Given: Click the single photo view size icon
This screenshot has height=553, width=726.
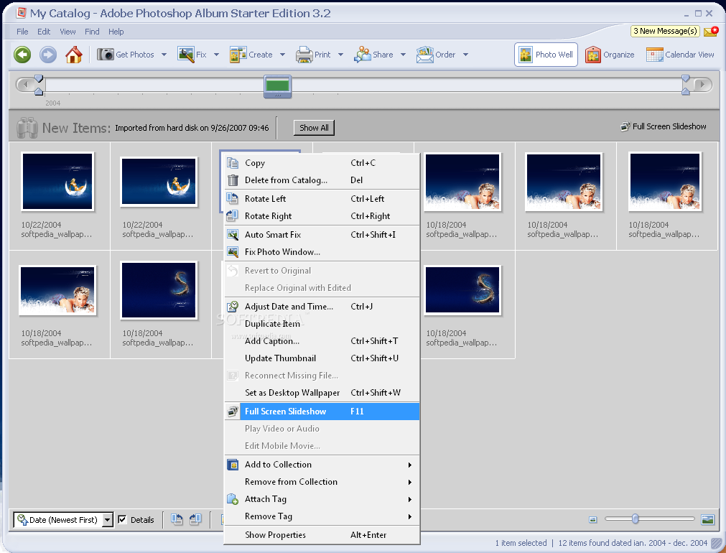Looking at the screenshot, I should (x=707, y=519).
